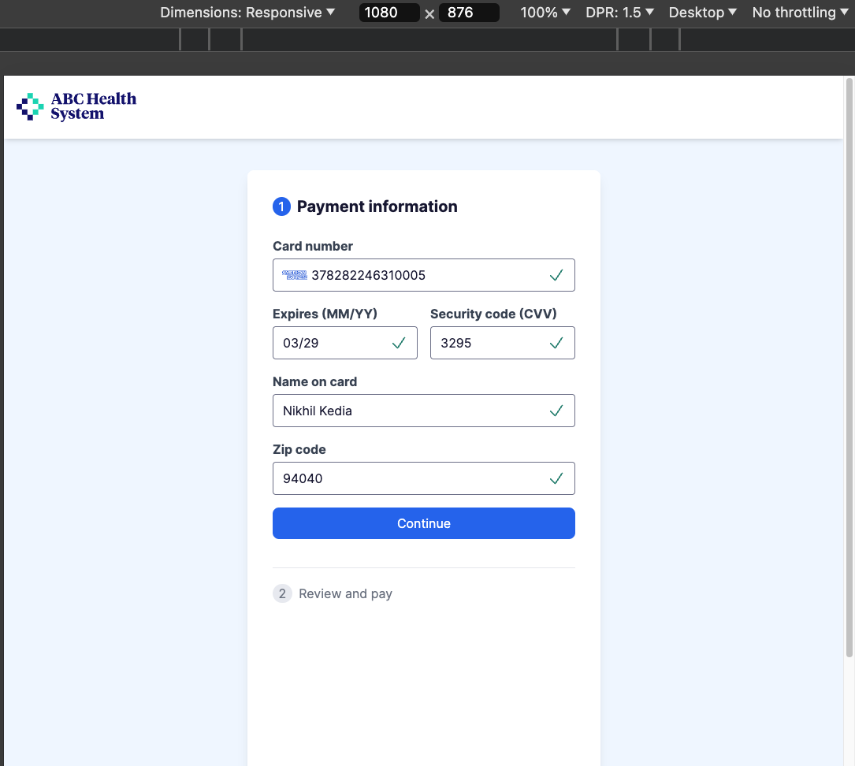Open the 100% zoom level dropdown
This screenshot has height=766, width=855.
pos(545,13)
